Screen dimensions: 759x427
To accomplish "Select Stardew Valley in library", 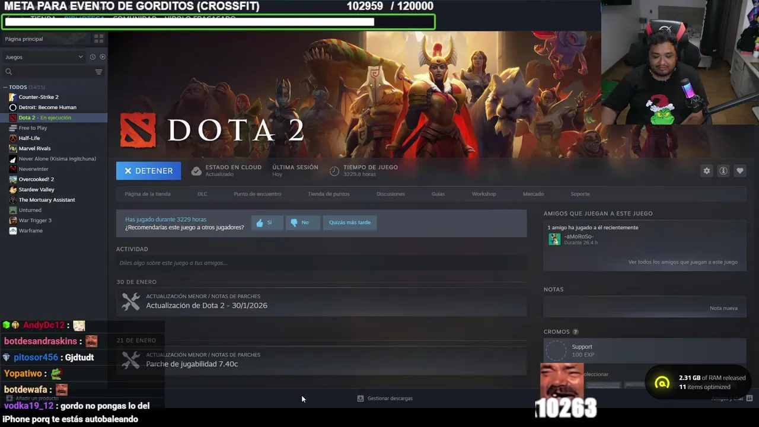I will pyautogui.click(x=36, y=189).
